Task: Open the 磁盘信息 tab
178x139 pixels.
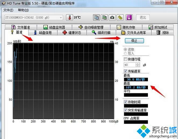Action: pos(43,33)
